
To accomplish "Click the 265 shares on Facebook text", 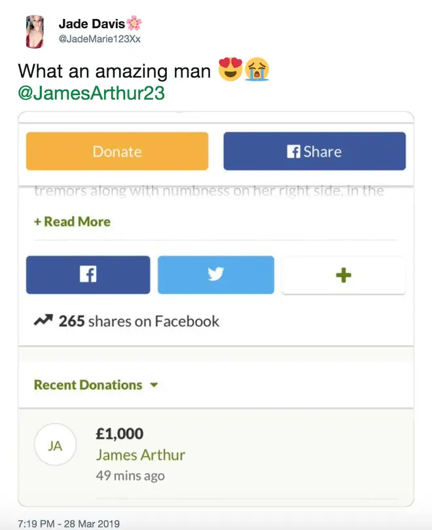I will point(139,321).
